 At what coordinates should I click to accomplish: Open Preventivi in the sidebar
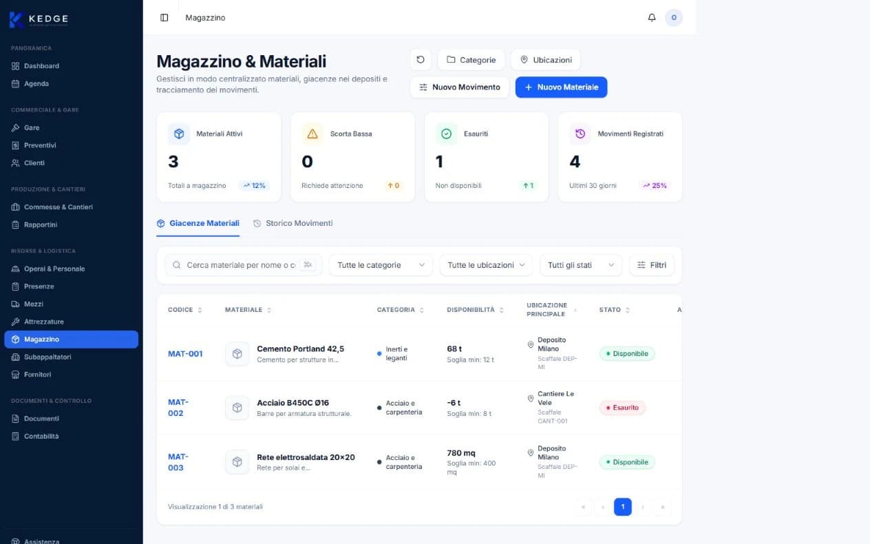tap(71, 145)
